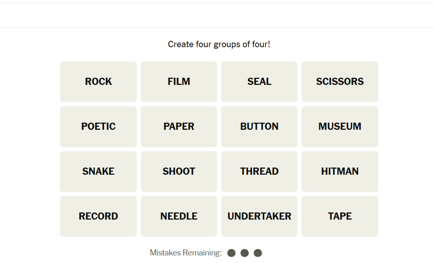Click the rightmost Mistakes Remaining dot
433x263 pixels.
tap(258, 253)
